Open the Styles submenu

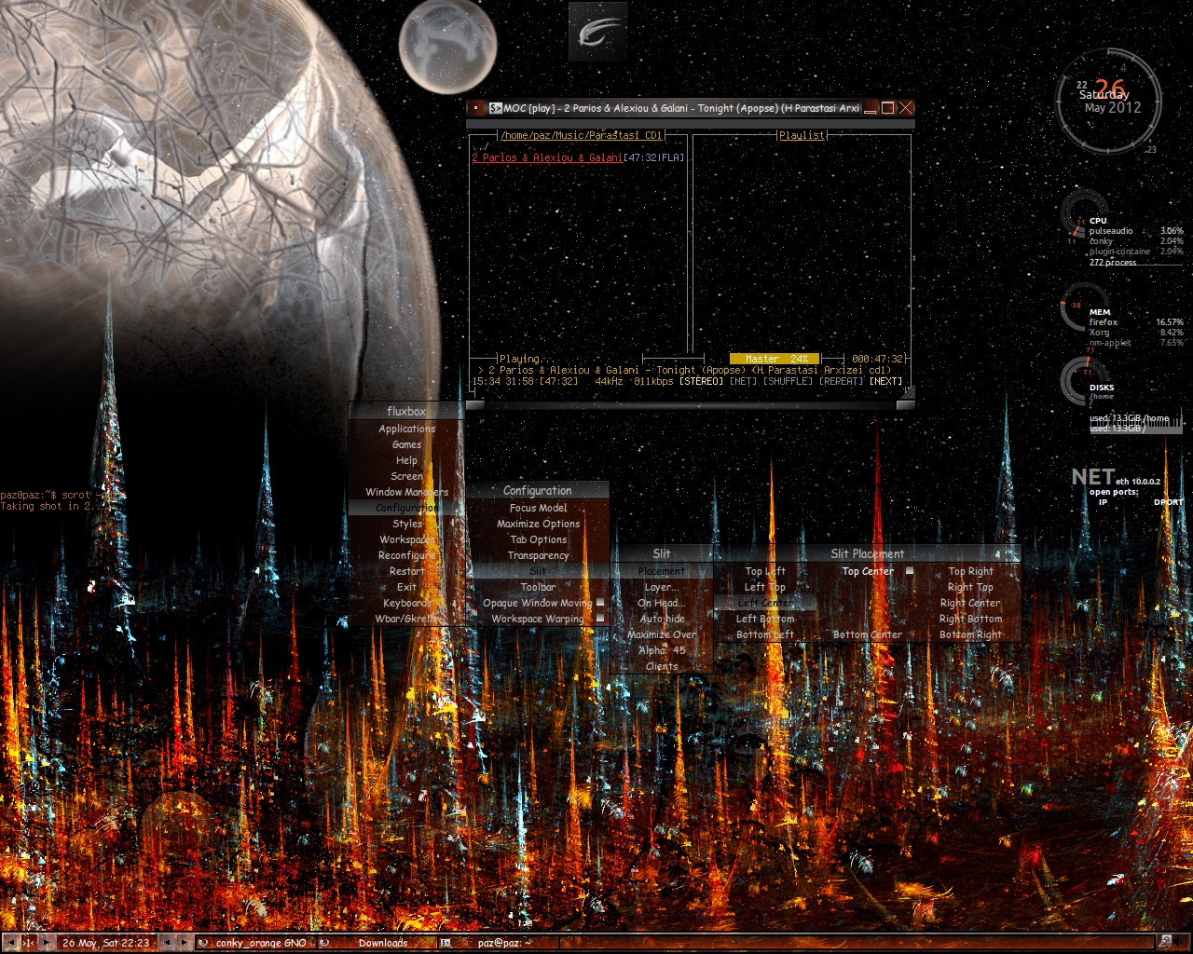click(x=406, y=524)
